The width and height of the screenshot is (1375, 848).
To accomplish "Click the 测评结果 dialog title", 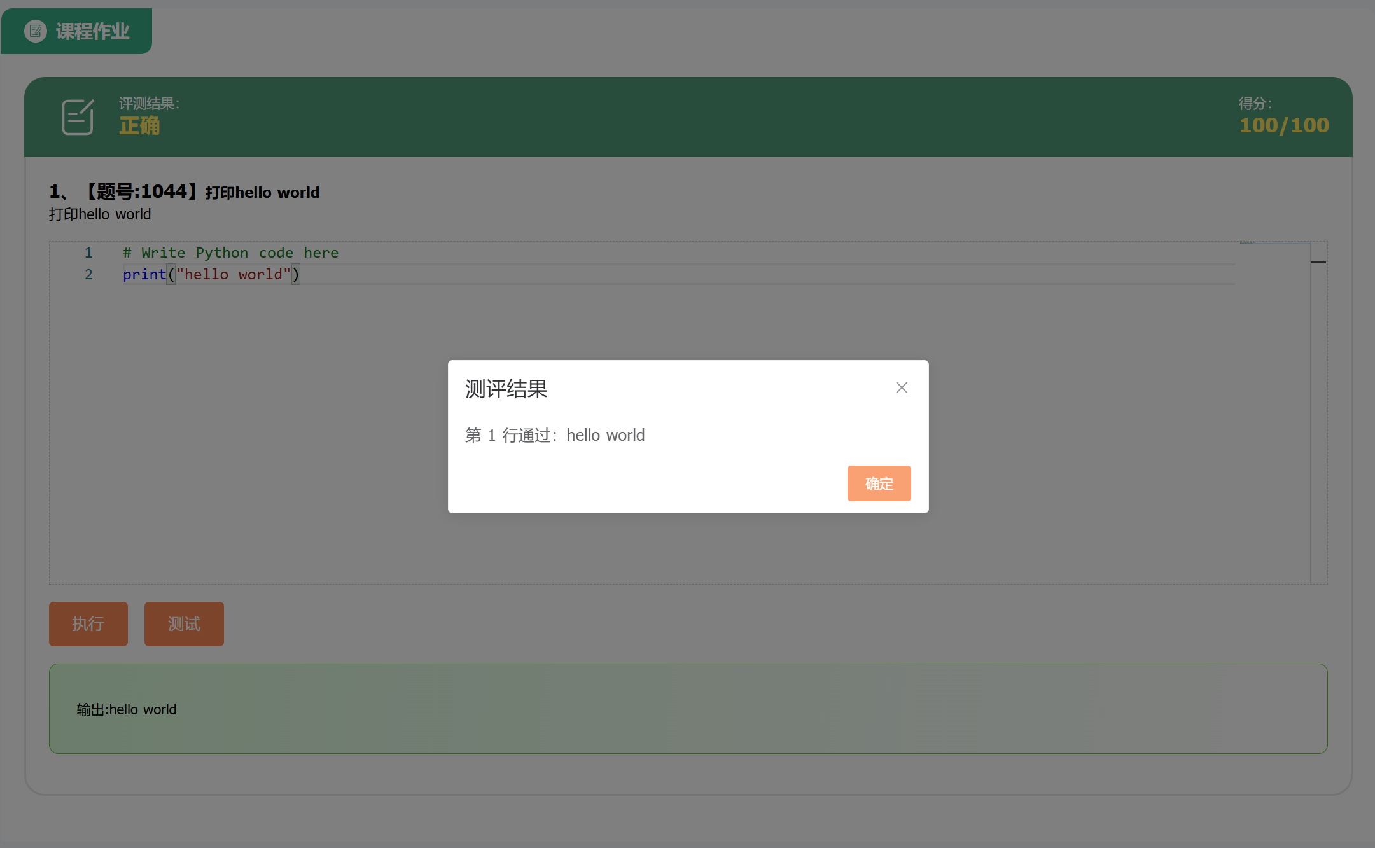I will 506,389.
